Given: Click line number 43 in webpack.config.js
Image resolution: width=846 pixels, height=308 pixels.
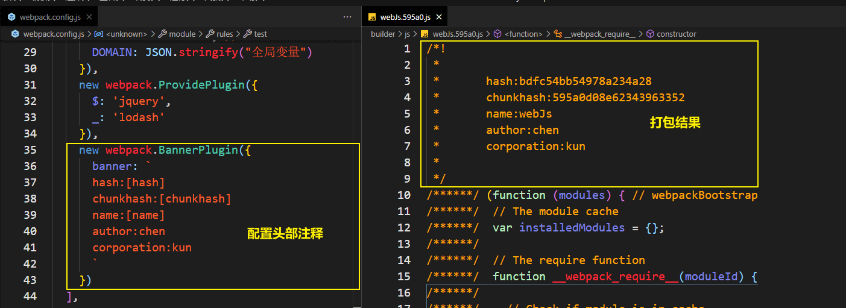Looking at the screenshot, I should coord(30,280).
